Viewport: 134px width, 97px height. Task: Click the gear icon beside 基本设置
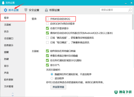coord(6,10)
